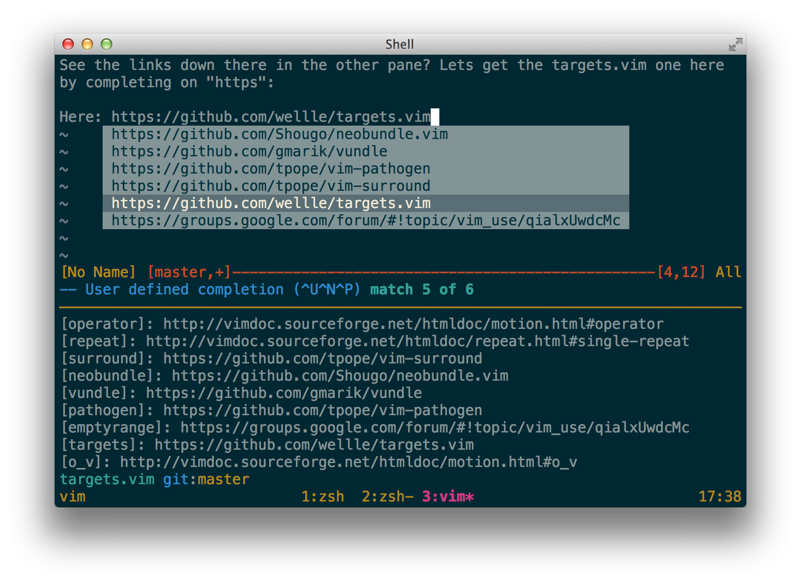Click the green zoom window button
Viewport: 801px width, 583px height.
[106, 44]
